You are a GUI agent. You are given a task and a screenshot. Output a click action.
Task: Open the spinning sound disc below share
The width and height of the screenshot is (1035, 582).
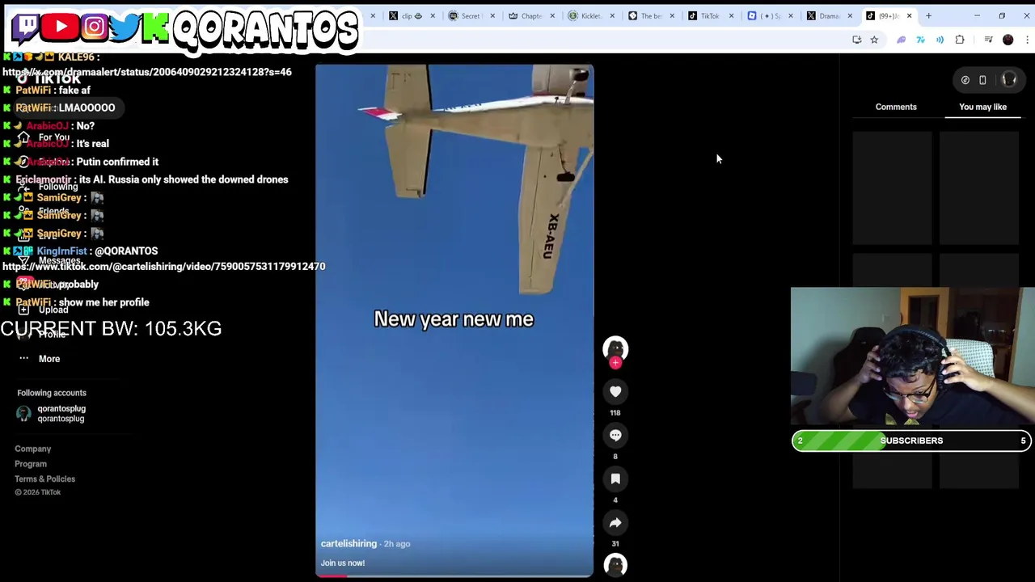615,565
